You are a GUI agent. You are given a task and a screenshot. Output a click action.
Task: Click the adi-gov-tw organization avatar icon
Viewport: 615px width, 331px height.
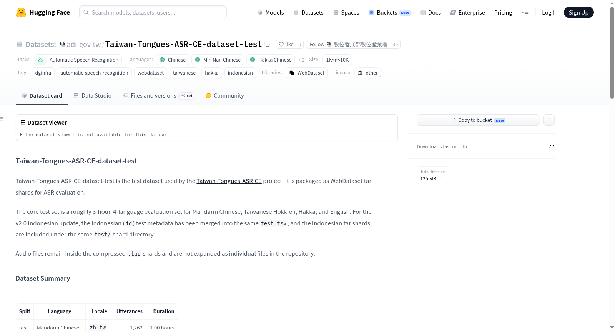point(62,44)
